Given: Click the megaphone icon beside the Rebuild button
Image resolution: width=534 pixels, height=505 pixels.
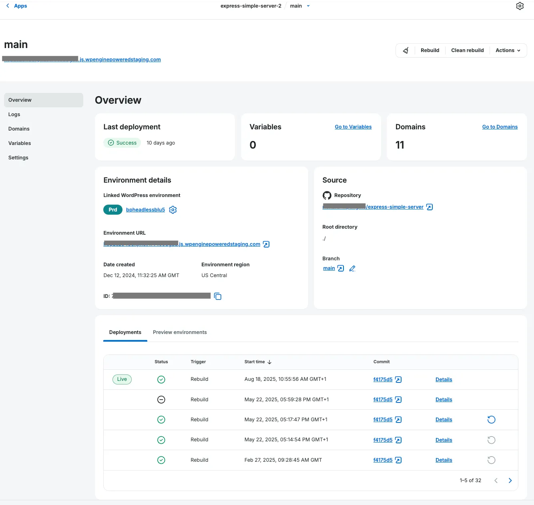Looking at the screenshot, I should click(406, 50).
